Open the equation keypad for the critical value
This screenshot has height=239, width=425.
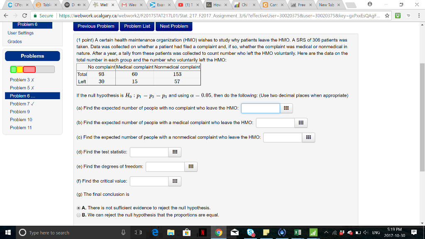[175, 181]
